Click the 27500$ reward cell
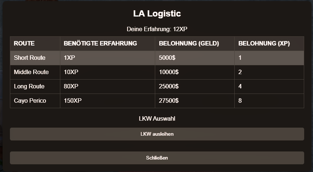Viewport: 313px width, 172px height. (169, 101)
